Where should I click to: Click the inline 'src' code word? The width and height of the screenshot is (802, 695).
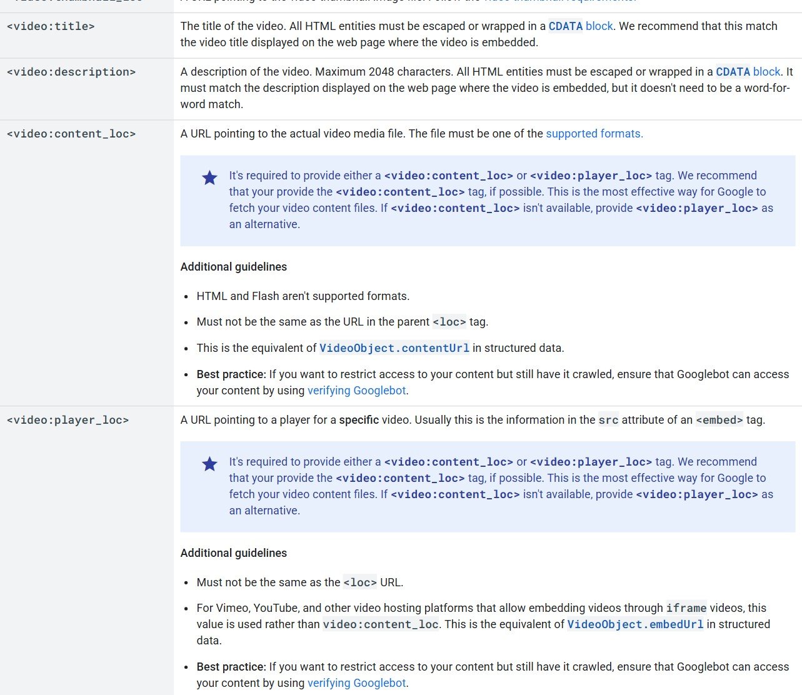click(608, 420)
